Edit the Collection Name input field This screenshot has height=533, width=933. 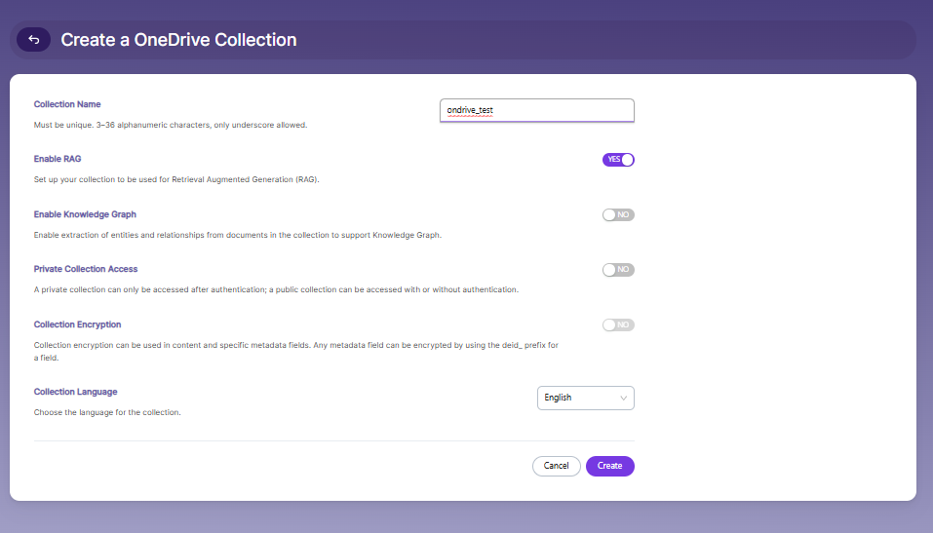click(x=537, y=111)
